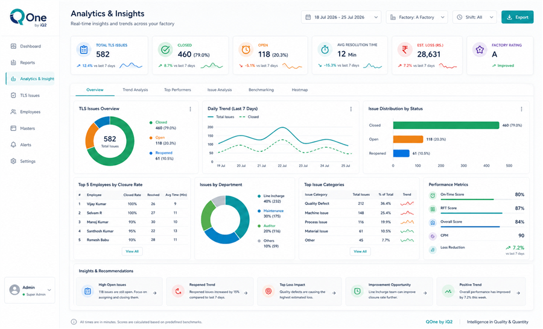Switch to the Top Performers tab
This screenshot has height=329, width=543.
(x=177, y=90)
